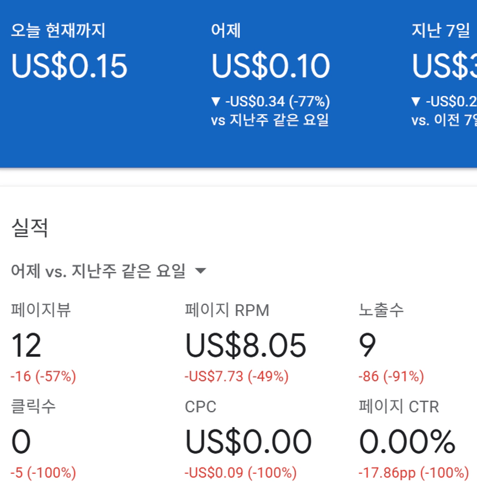Viewport: 477px width, 494px height.
Task: Click yesterday's US$0.10 earnings amount
Action: pos(271,66)
